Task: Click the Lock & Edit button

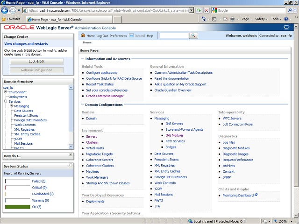Action: pyautogui.click(x=36, y=61)
